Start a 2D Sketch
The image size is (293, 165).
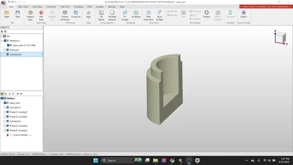(101, 15)
